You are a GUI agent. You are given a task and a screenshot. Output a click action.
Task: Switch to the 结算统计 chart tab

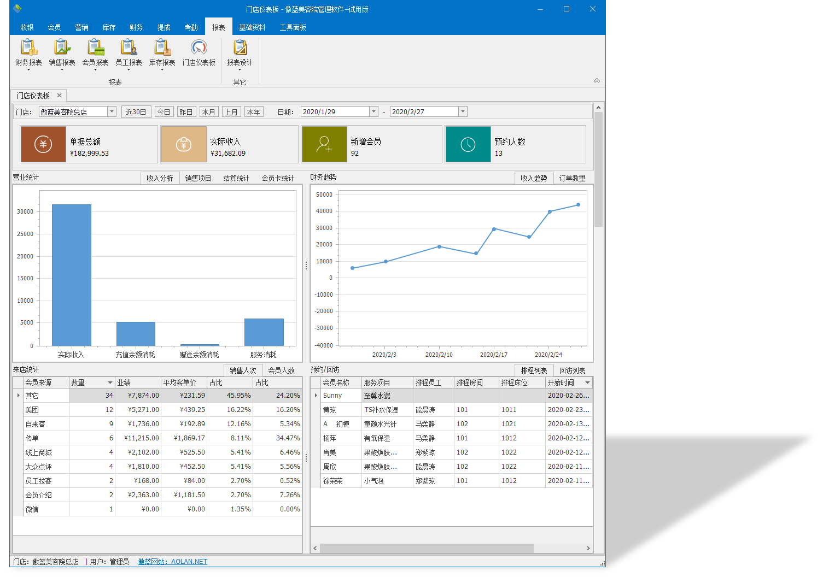point(236,178)
